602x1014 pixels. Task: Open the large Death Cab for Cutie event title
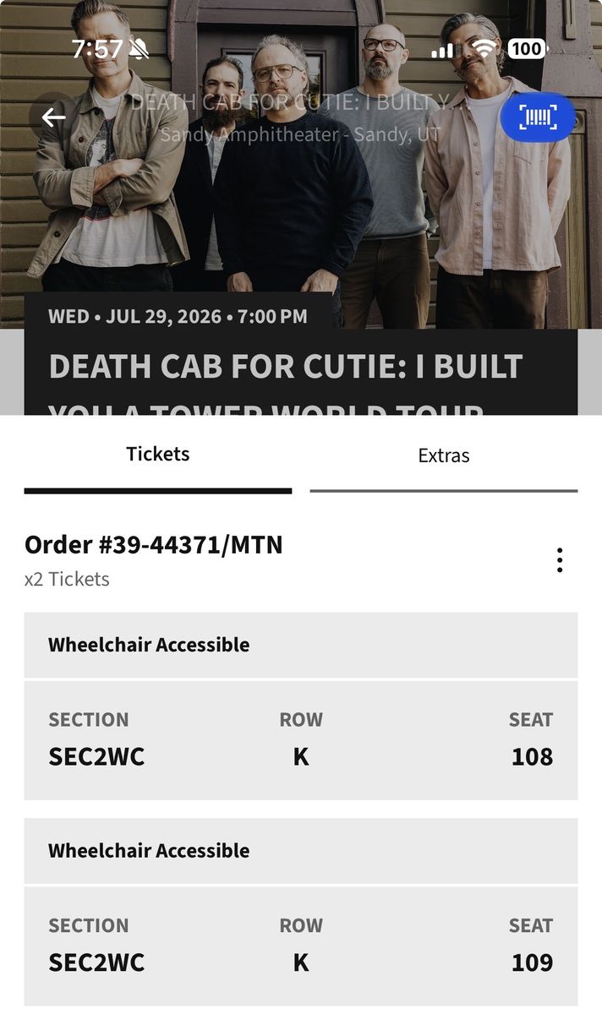(286, 368)
